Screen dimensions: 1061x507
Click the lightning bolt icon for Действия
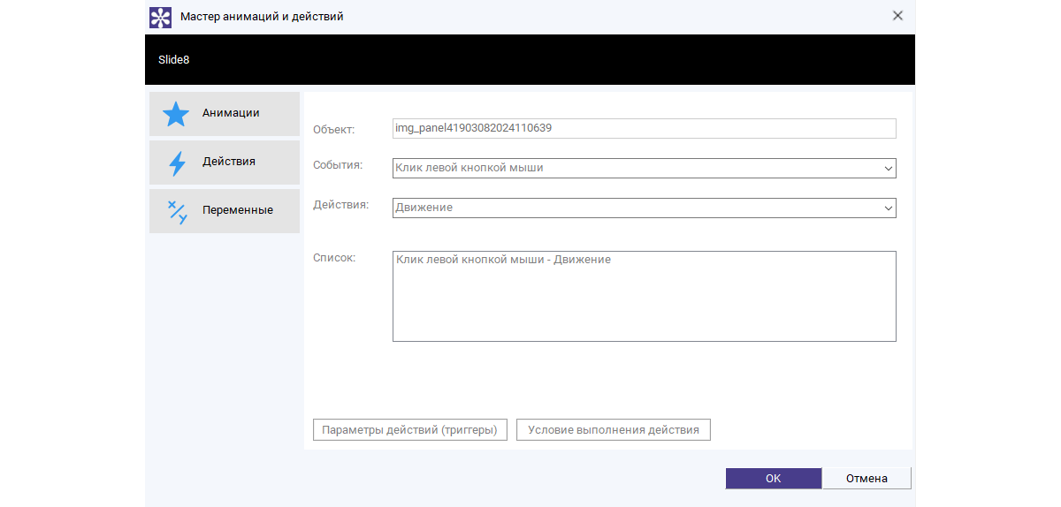[x=177, y=163]
